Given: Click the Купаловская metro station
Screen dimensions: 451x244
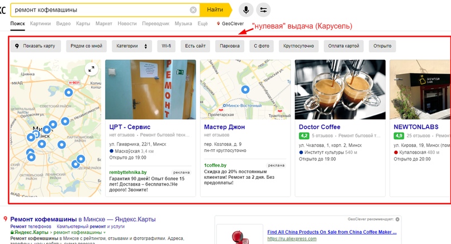Looking at the screenshot, I should pyautogui.click(x=412, y=152).
